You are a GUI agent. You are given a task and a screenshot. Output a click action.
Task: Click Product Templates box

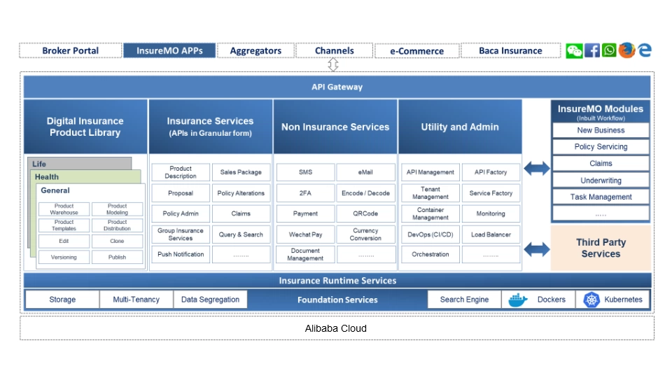[64, 225]
